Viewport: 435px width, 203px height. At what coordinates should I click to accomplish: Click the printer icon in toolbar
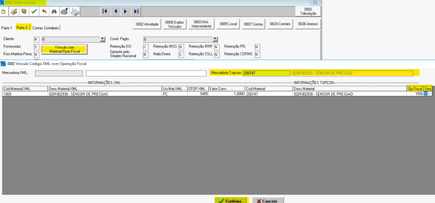pos(75,12)
